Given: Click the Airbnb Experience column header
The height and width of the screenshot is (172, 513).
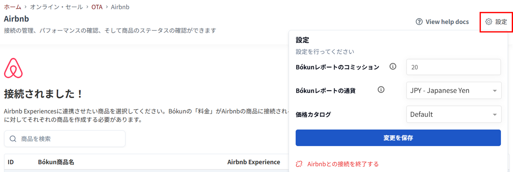Looking at the screenshot, I should 254,162.
